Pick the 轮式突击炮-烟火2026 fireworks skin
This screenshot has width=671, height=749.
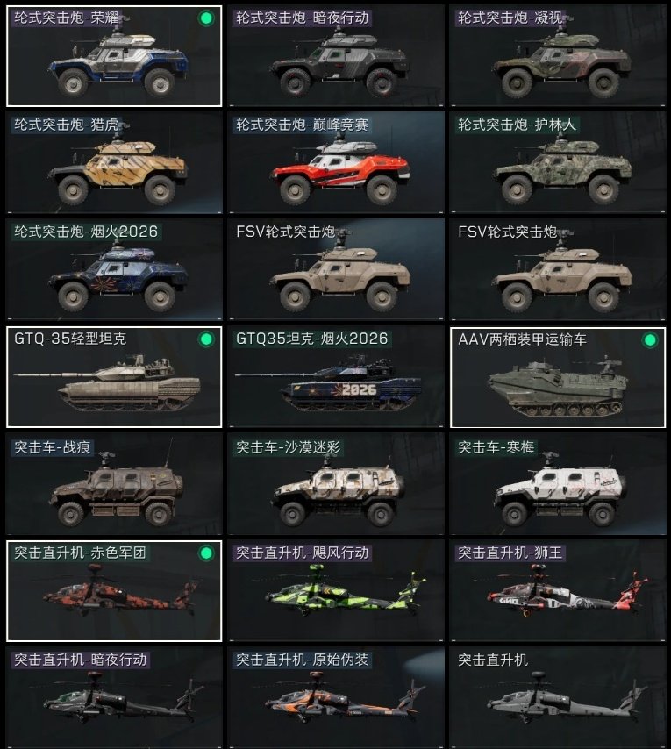[x=114, y=269]
